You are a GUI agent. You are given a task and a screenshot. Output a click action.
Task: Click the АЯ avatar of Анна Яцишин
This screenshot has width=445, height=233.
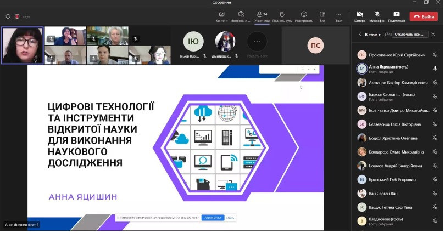[x=362, y=69]
